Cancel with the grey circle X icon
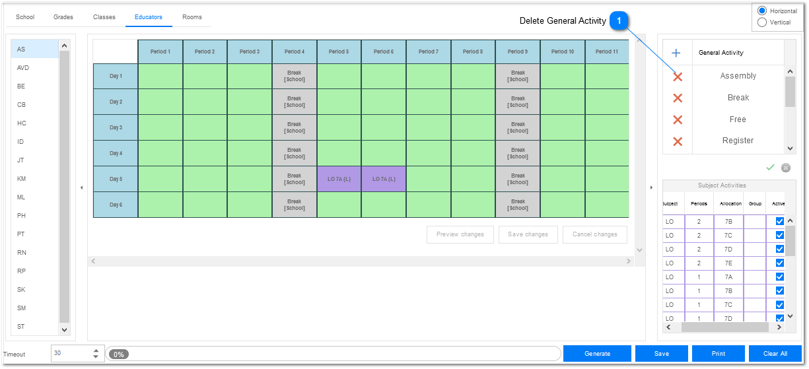Screen dimensions: 809x369 [786, 168]
